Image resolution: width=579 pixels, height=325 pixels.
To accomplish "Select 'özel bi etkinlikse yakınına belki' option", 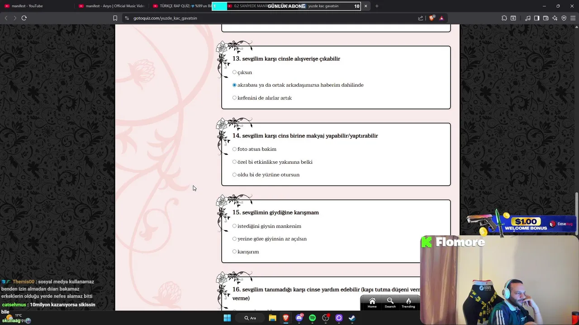I will (234, 162).
